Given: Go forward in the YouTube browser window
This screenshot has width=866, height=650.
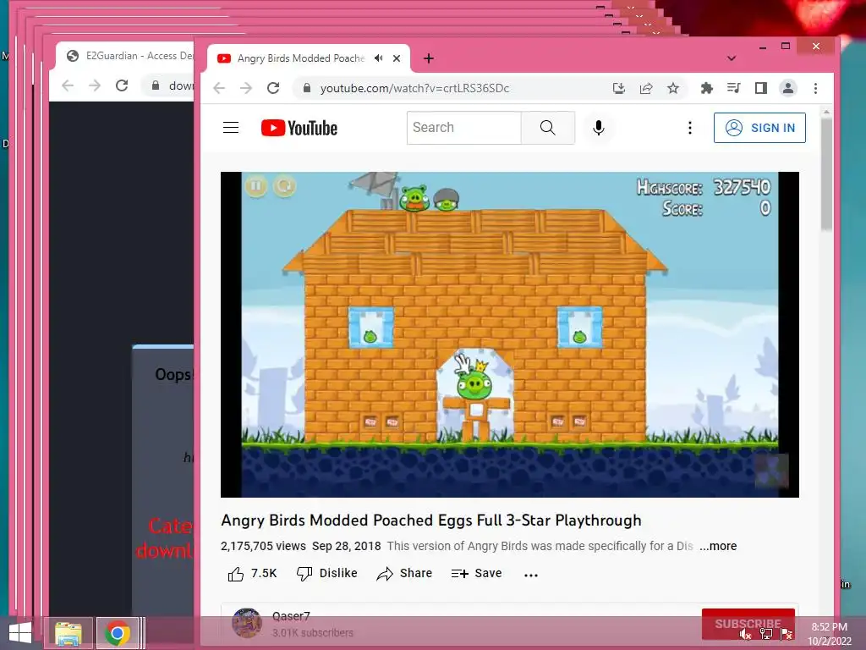Looking at the screenshot, I should (246, 88).
